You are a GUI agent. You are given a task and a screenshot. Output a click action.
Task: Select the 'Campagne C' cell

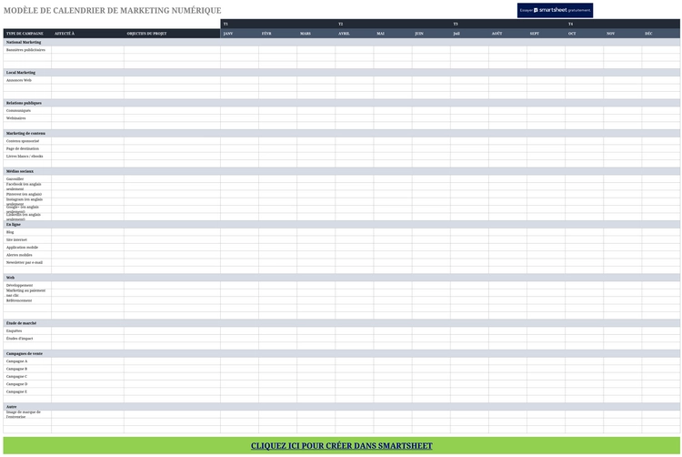point(27,377)
